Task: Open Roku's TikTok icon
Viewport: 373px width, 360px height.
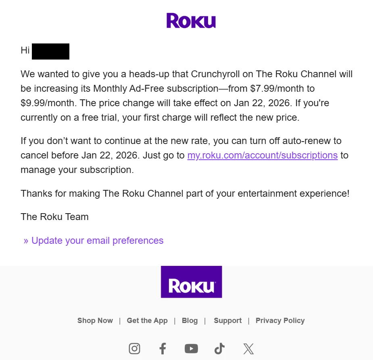Action: (x=219, y=348)
